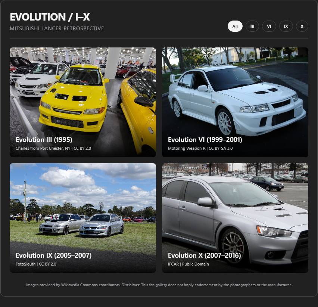Click the 'Evolution X (2007–2016)' caption title
The height and width of the screenshot is (307, 318).
click(204, 255)
